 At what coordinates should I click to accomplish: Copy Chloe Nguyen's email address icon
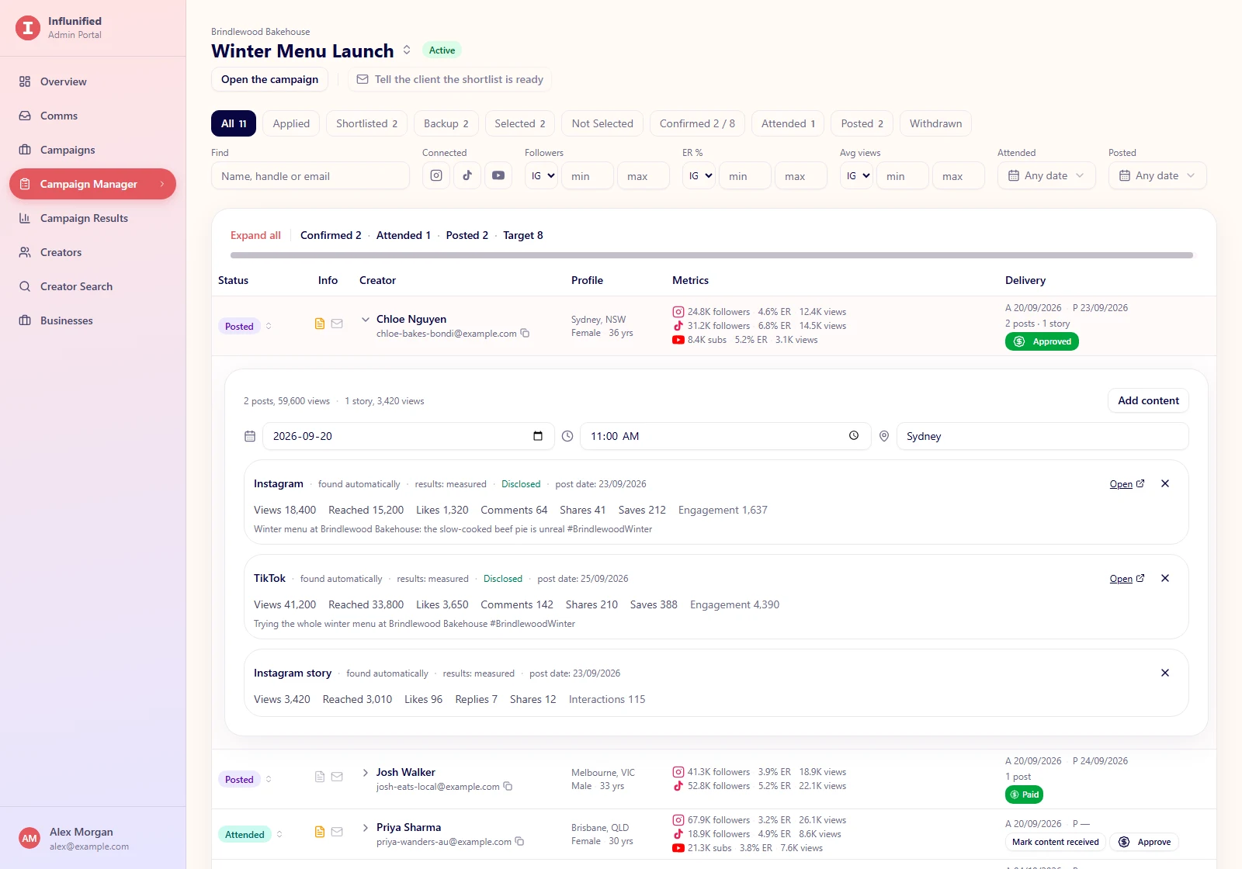point(525,333)
